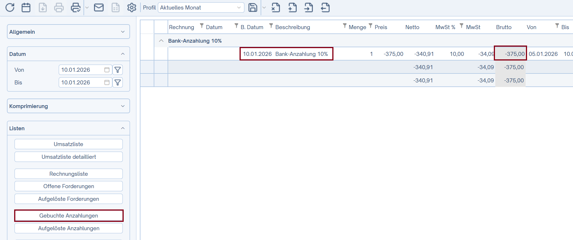Click the print preview printer icon with checkmark

click(x=75, y=7)
